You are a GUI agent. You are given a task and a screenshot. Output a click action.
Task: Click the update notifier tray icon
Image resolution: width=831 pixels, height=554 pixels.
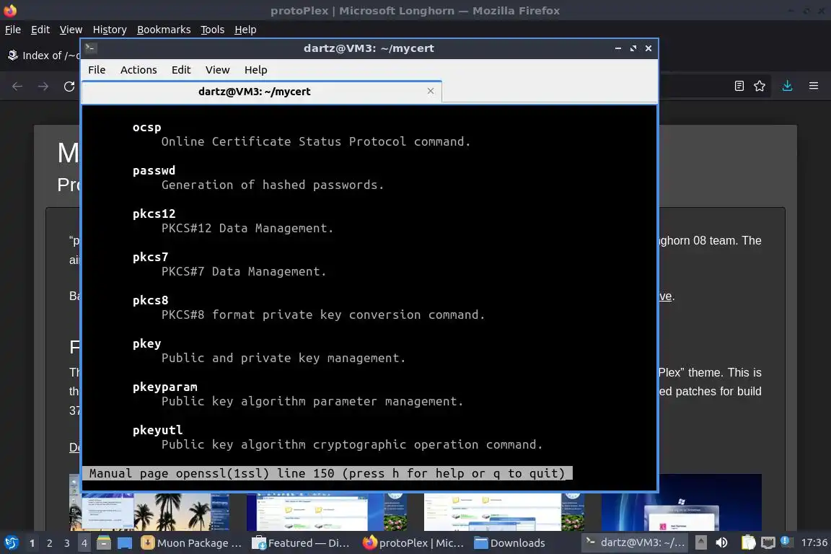tap(786, 541)
